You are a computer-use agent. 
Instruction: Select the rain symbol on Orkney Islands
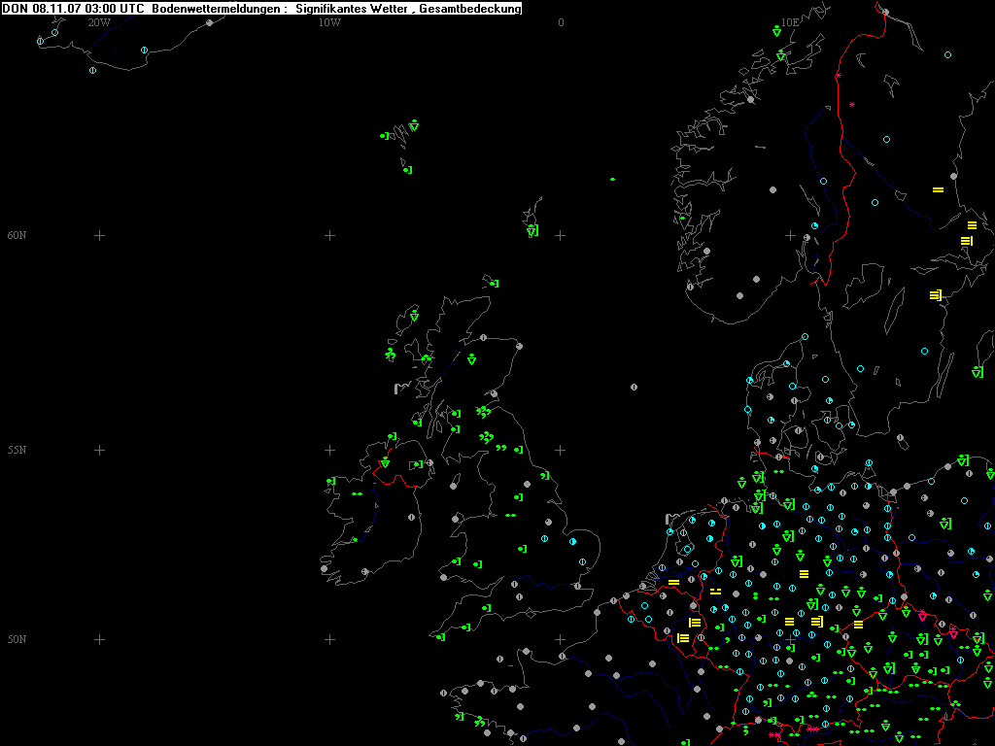(494, 284)
